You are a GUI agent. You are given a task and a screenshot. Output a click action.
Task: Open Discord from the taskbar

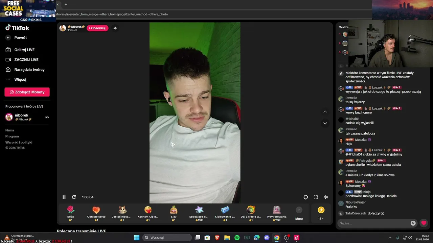[x=267, y=238]
